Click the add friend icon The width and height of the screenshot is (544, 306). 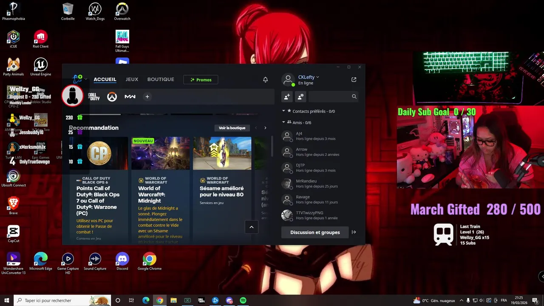287,96
